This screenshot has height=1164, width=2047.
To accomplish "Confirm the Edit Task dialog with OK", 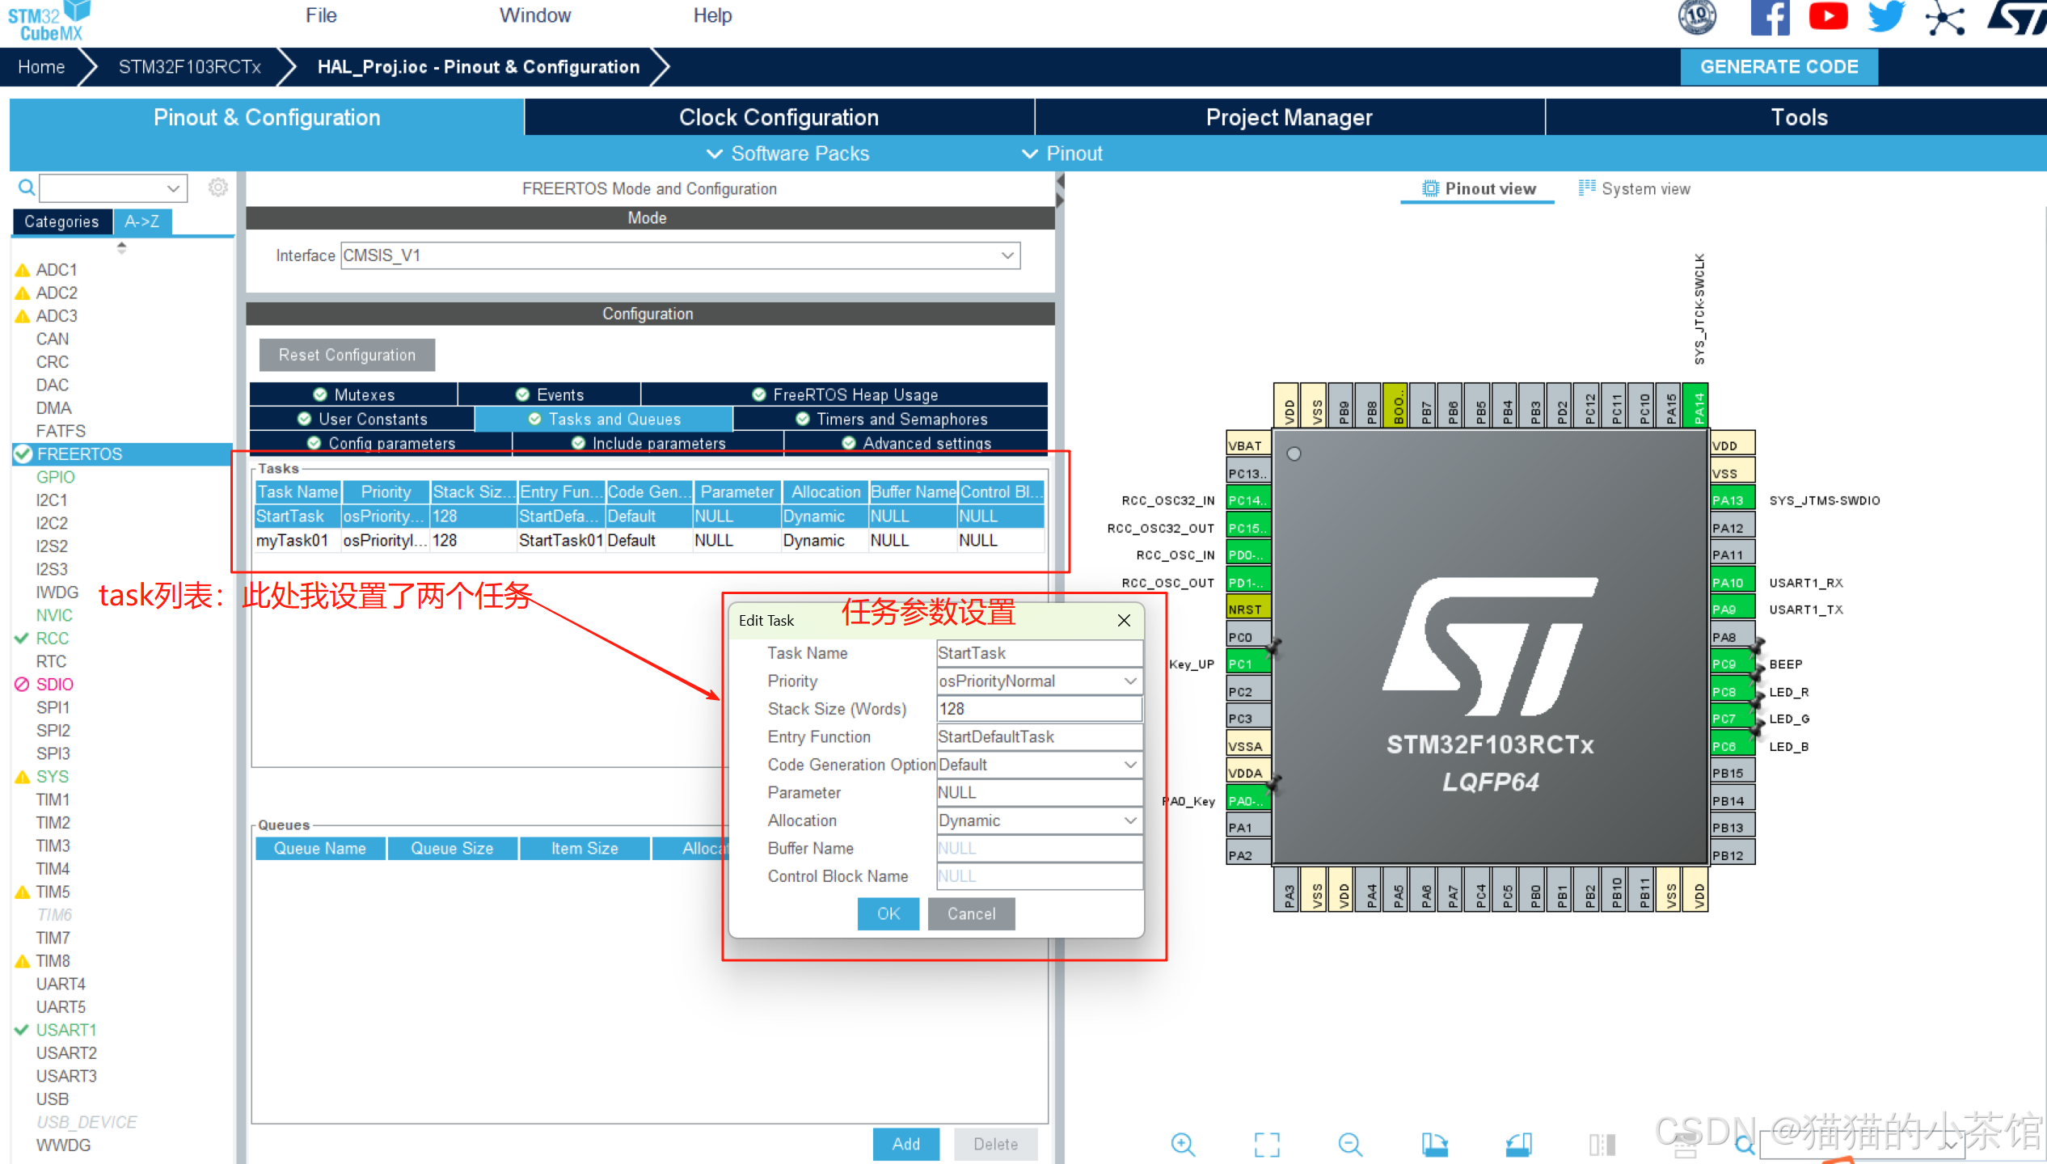I will 888,913.
